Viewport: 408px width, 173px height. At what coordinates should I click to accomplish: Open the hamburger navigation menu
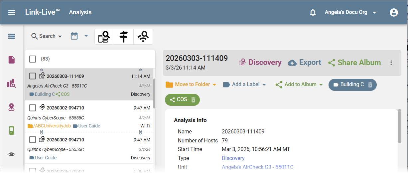[12, 12]
